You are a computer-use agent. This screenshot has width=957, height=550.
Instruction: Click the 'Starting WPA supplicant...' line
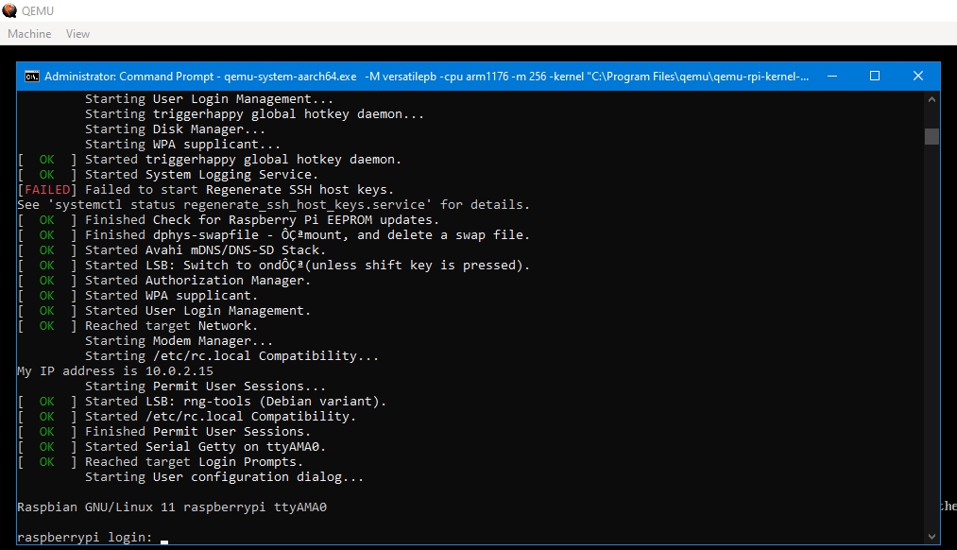point(182,145)
